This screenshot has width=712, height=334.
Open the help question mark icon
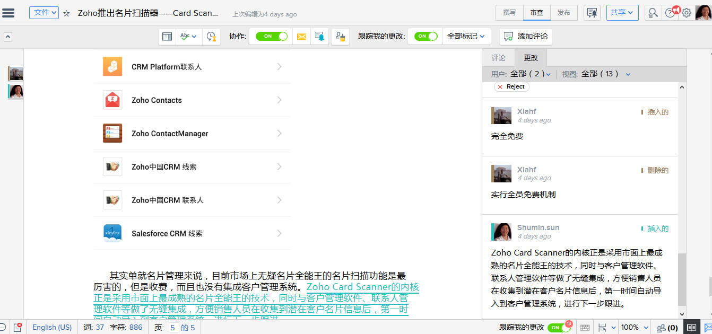click(x=670, y=13)
